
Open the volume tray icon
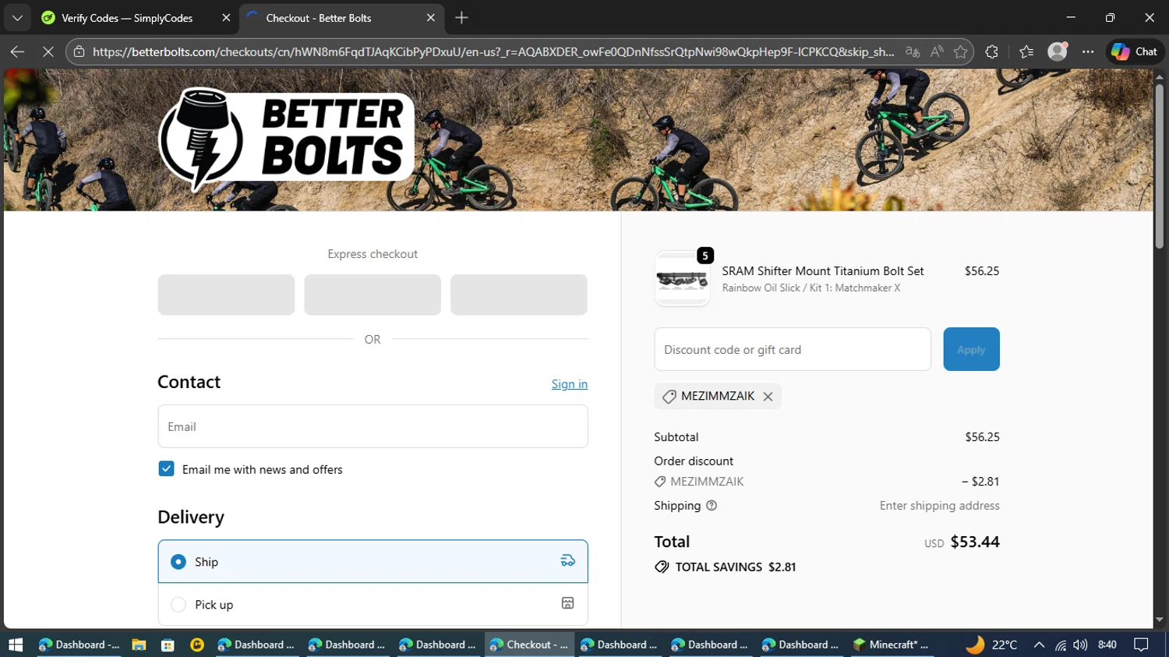tap(1080, 645)
